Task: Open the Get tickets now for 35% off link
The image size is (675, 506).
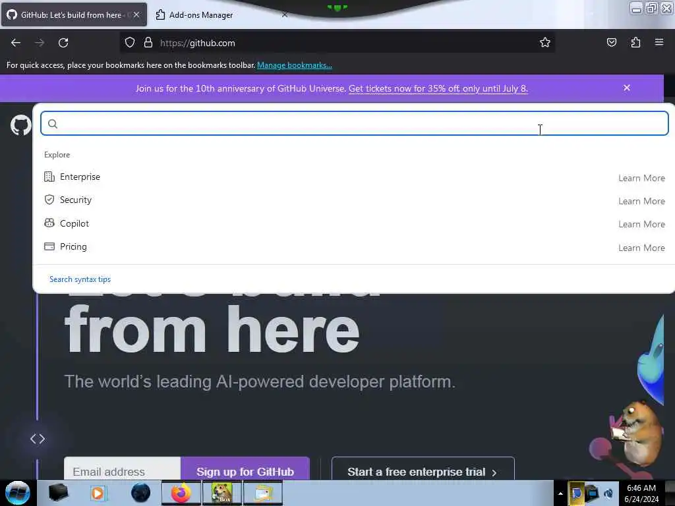Action: (438, 89)
